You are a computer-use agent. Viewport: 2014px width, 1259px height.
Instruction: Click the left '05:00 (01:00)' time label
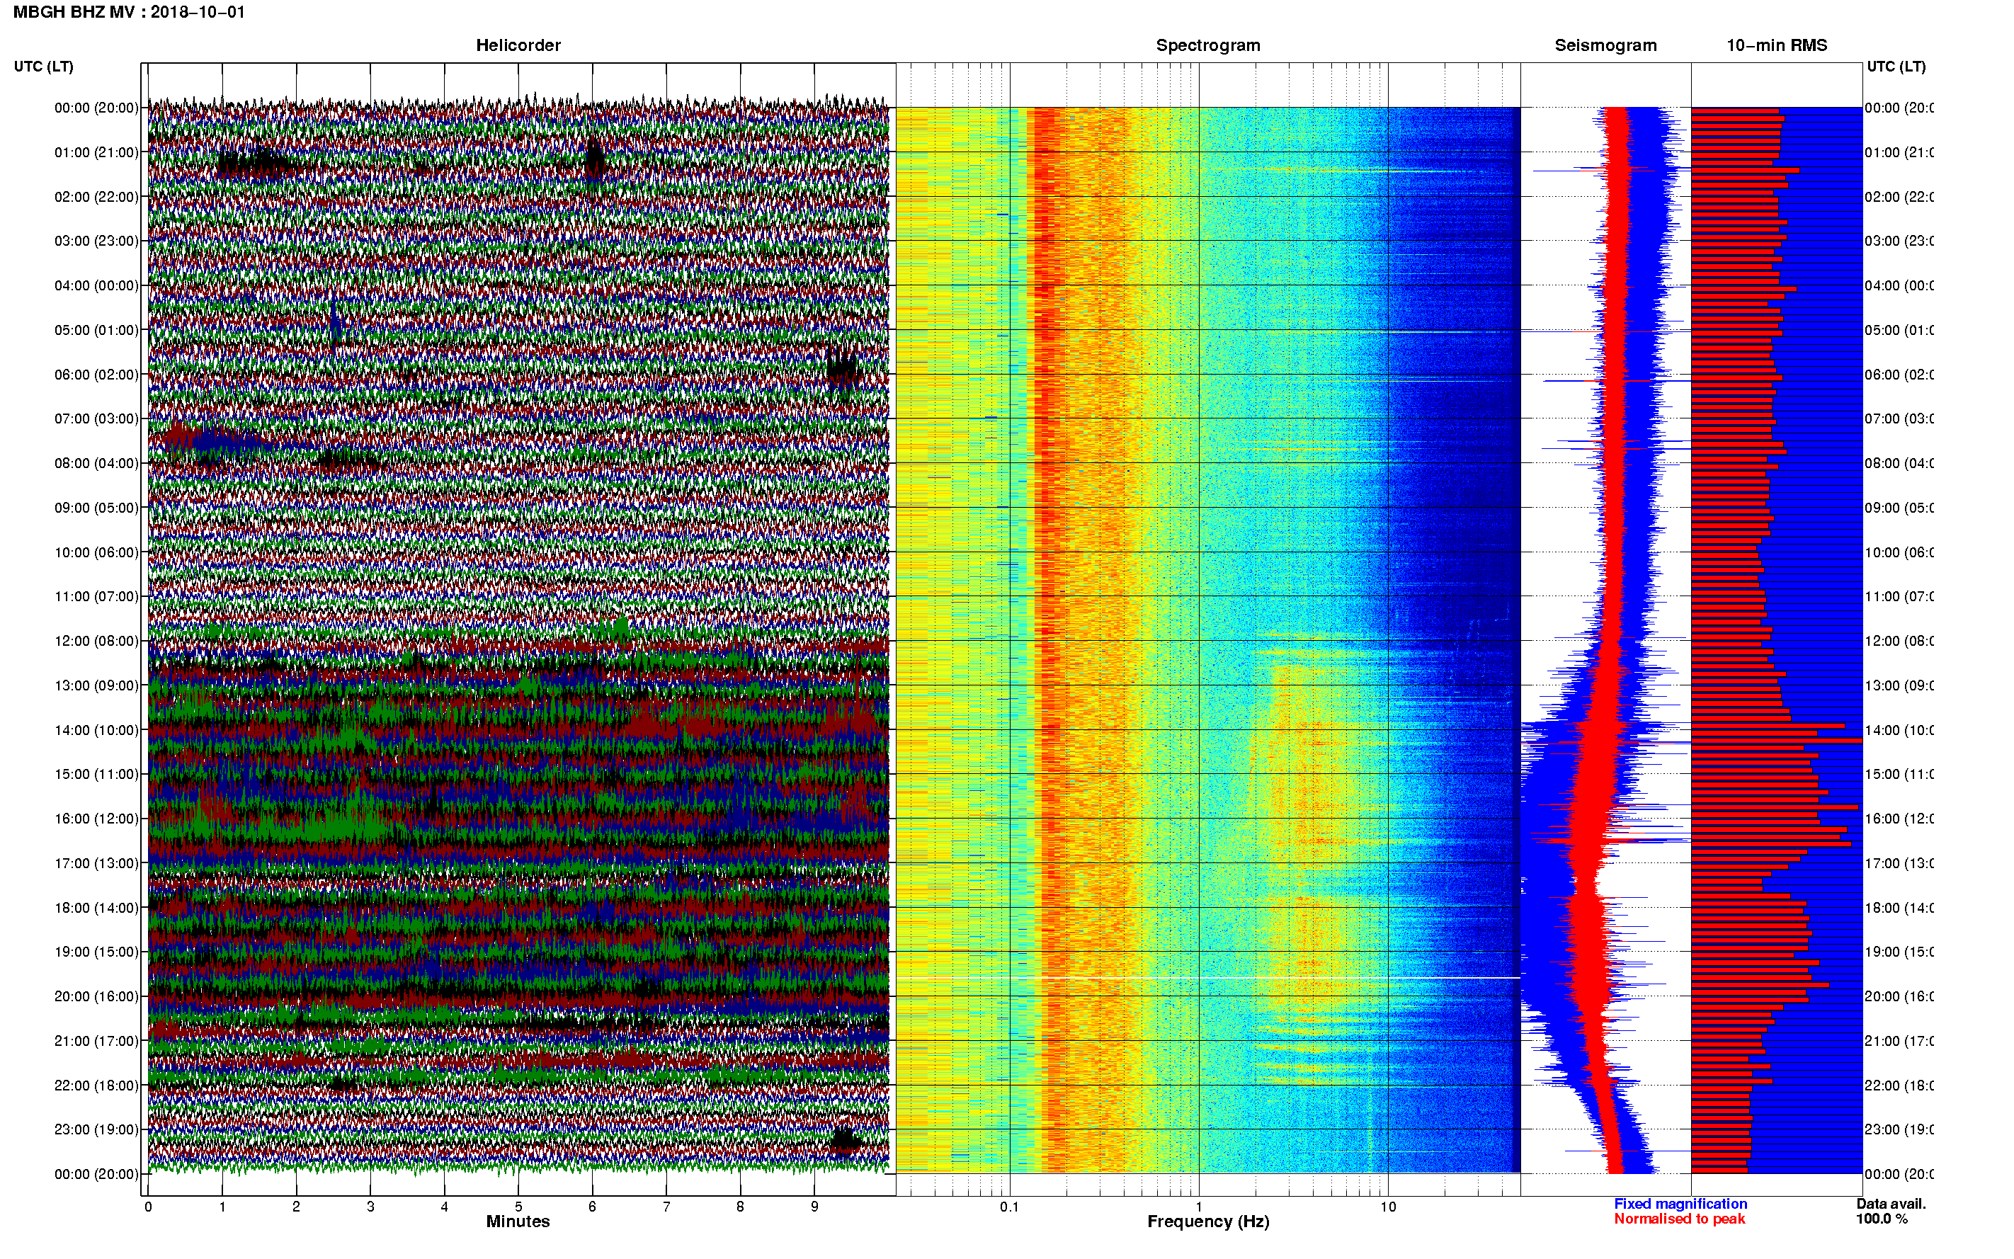[x=96, y=330]
